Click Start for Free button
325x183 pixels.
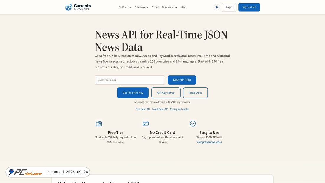(x=182, y=80)
